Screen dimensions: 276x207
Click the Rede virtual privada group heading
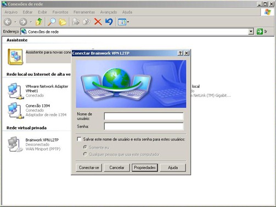click(26, 128)
